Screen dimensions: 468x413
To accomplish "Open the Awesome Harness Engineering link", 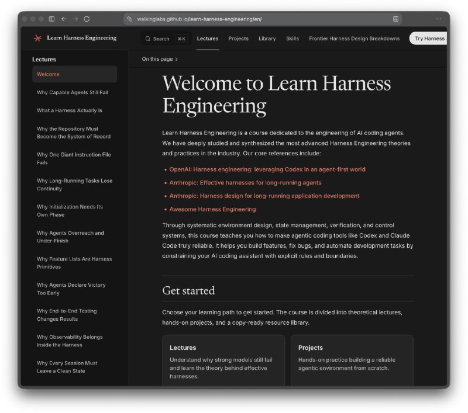I will (x=212, y=209).
